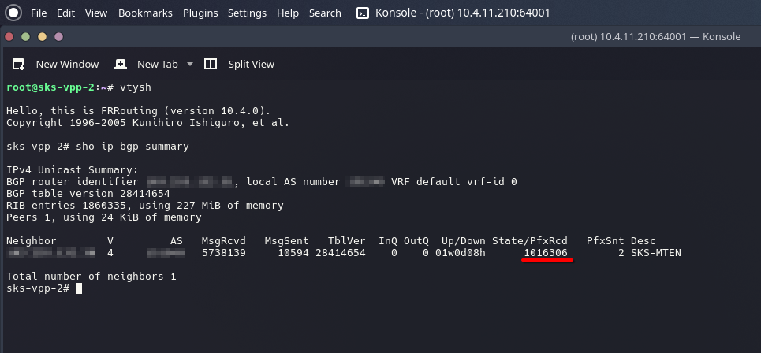Click the 'BGP table version 28414654' line

(88, 194)
